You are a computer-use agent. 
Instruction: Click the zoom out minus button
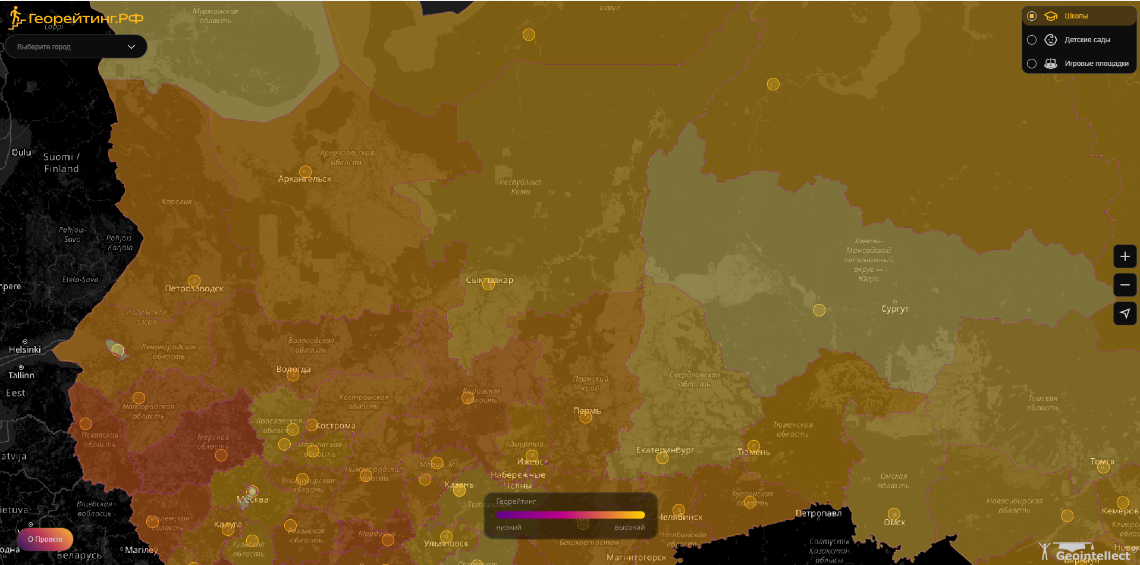tap(1125, 285)
